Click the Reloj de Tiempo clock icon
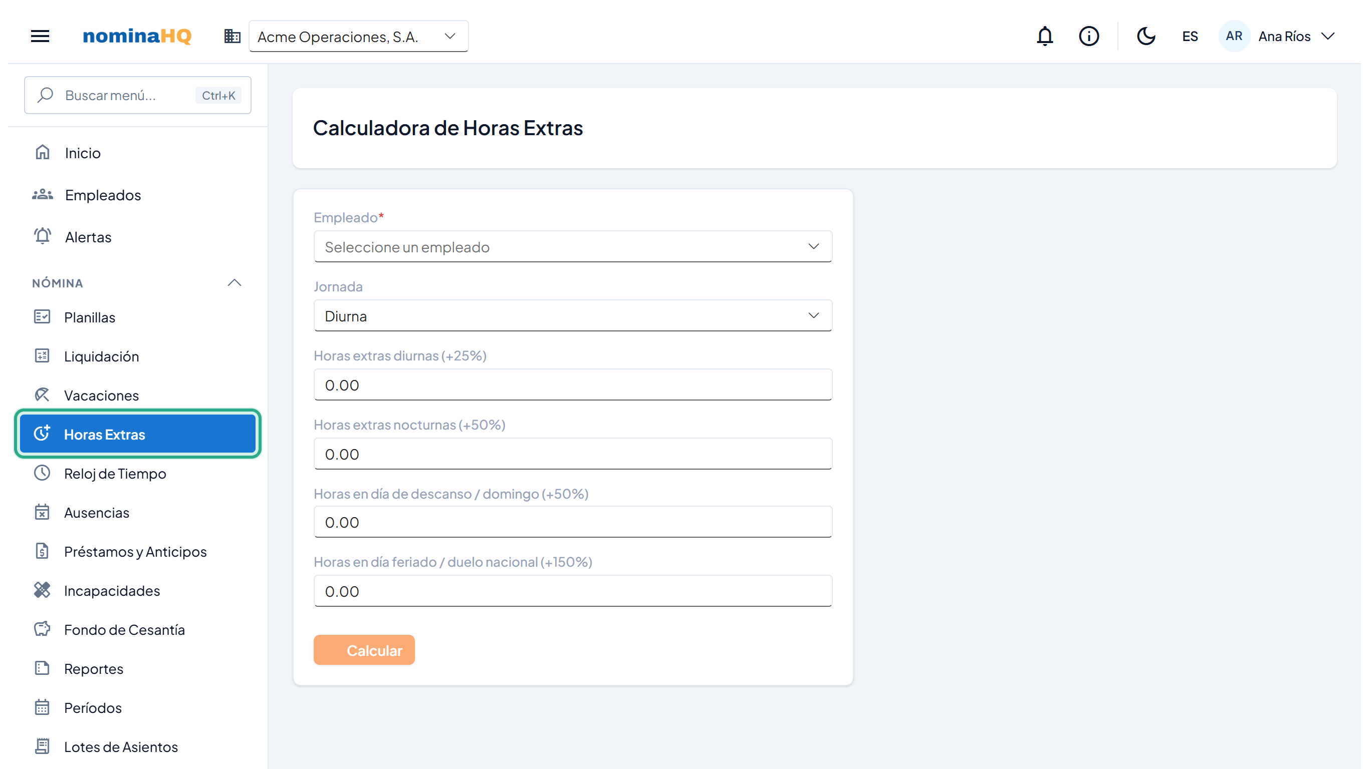1369x769 pixels. (42, 473)
